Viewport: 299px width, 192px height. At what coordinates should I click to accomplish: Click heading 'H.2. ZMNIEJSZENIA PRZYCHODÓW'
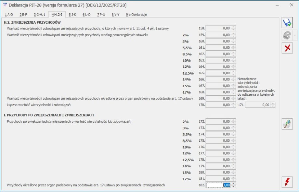[32, 22]
